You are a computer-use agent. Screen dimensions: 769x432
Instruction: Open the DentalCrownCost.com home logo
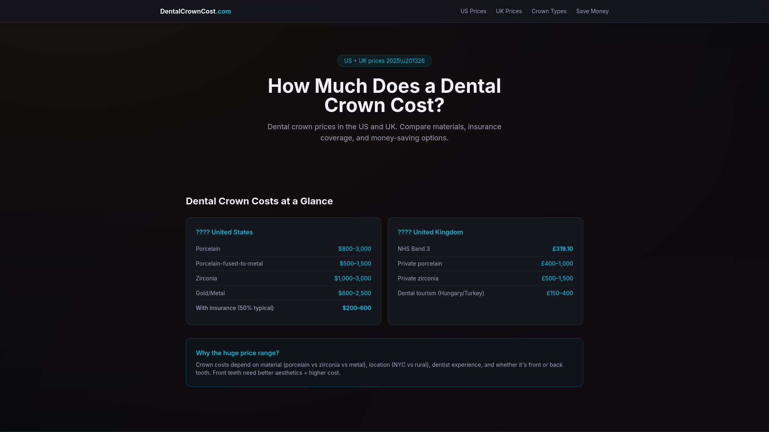coord(195,11)
